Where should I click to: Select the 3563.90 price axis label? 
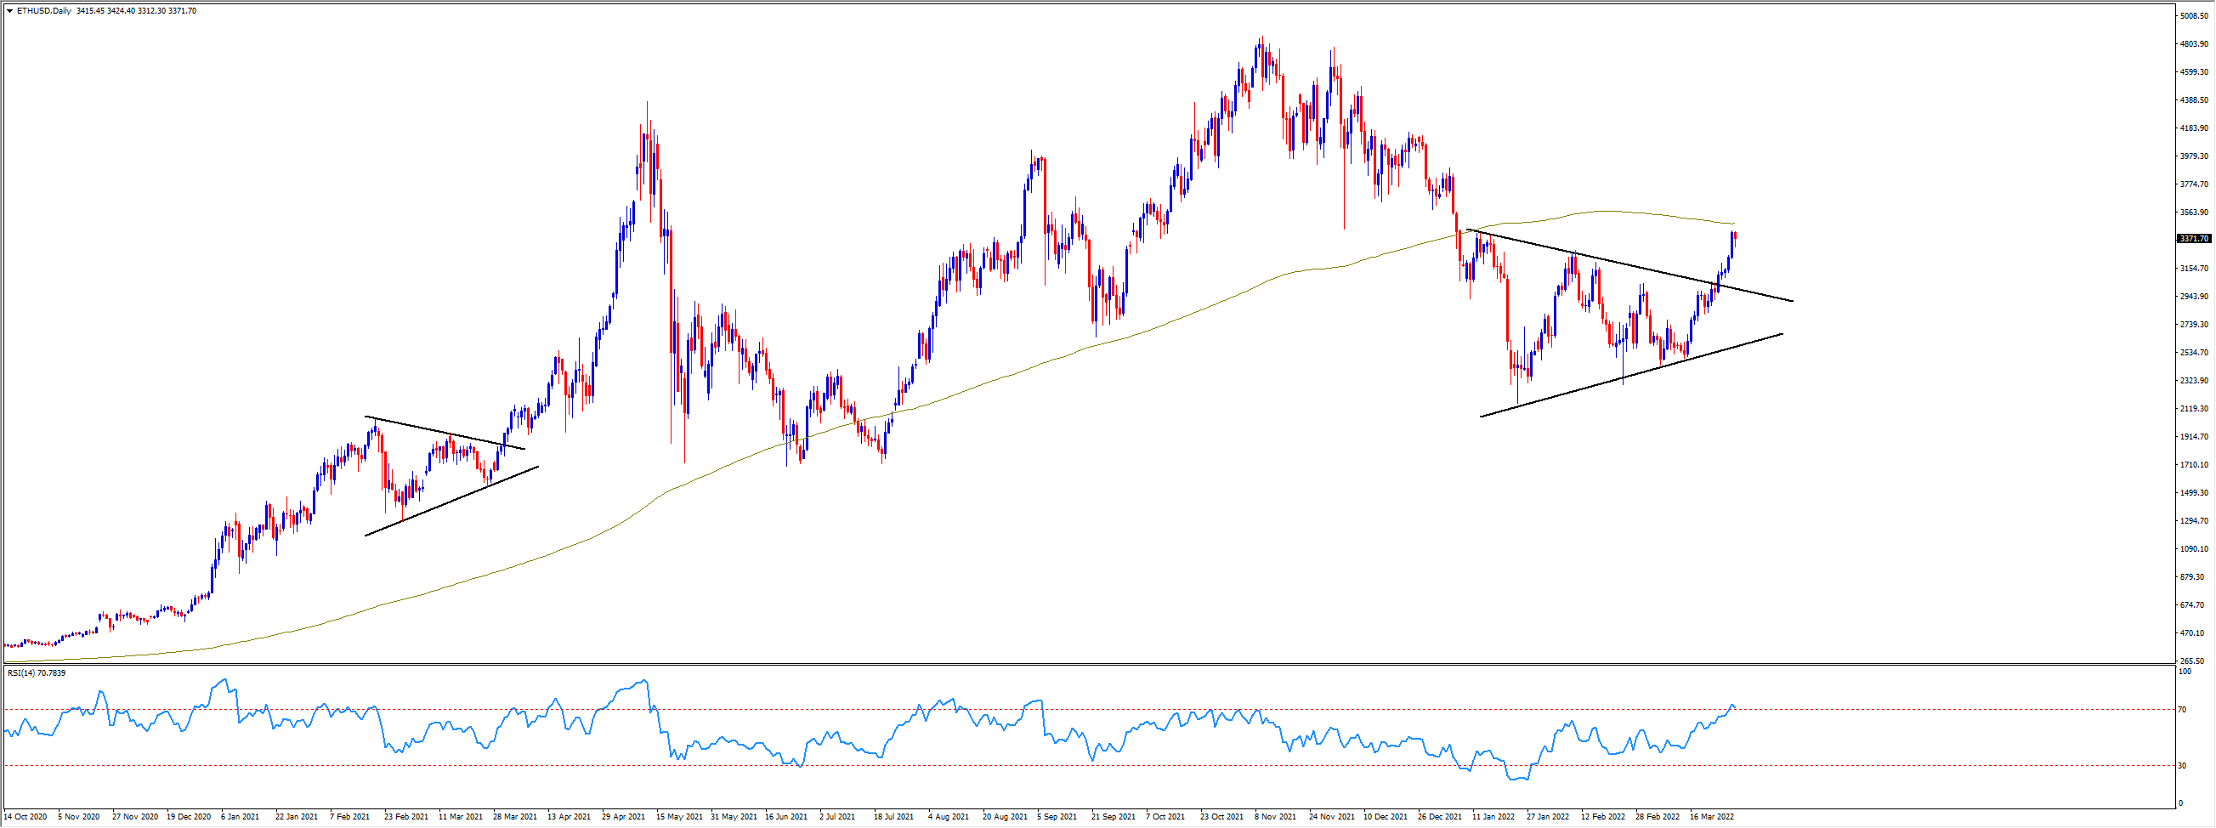point(2196,213)
